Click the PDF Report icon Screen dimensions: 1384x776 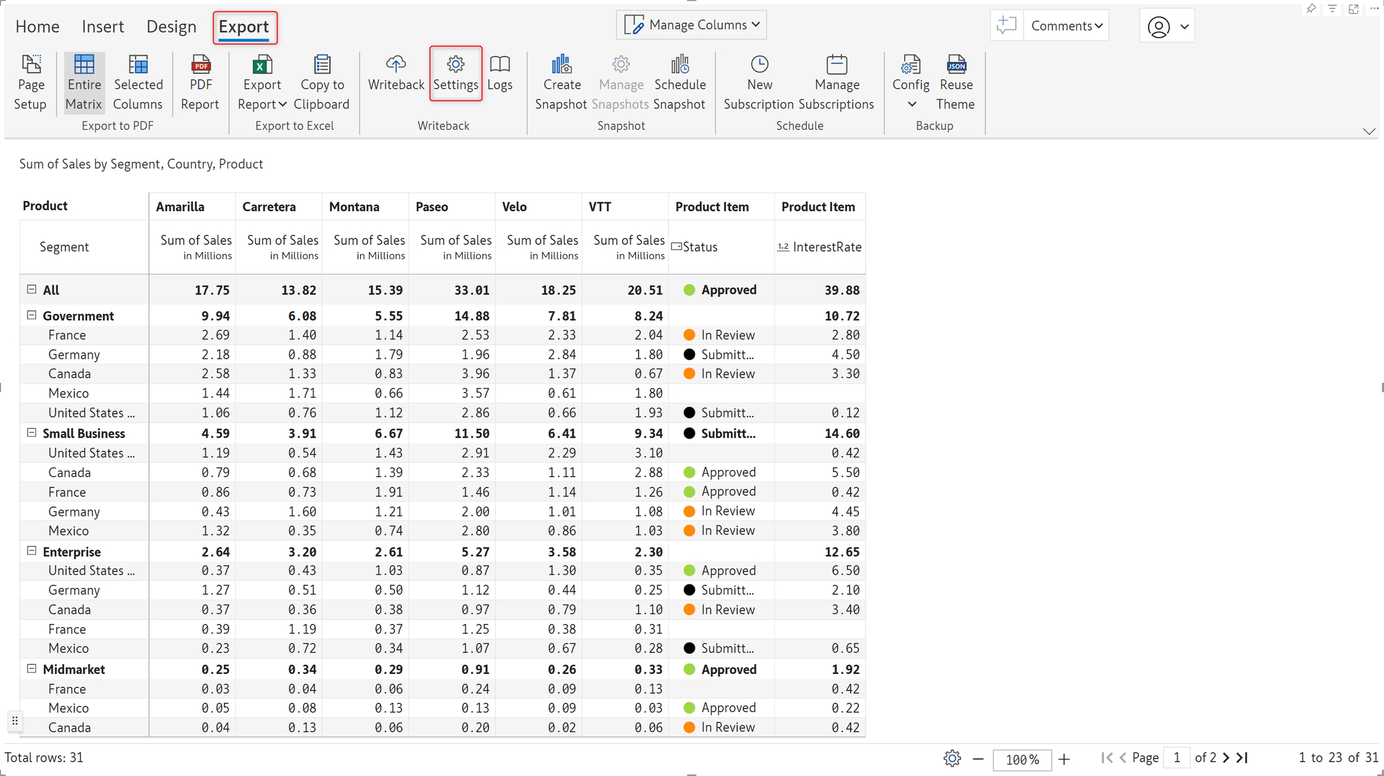[200, 64]
